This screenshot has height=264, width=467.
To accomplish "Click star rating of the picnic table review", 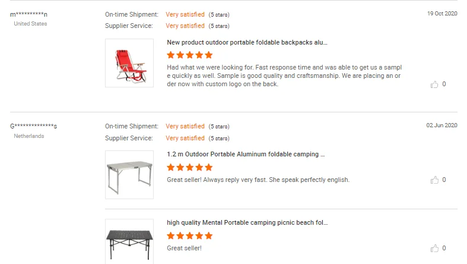I will tap(190, 236).
